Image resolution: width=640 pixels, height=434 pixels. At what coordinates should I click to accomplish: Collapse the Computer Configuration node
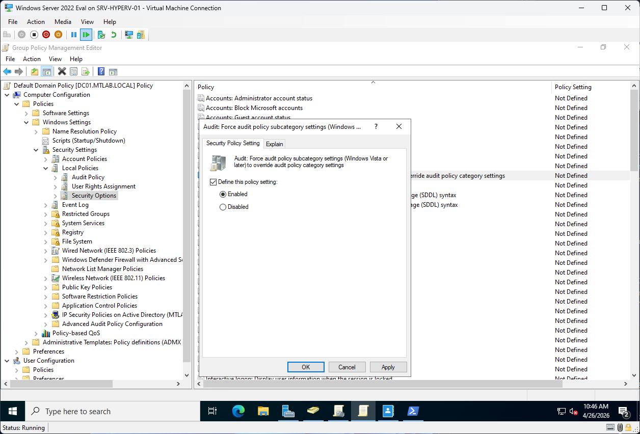click(7, 95)
